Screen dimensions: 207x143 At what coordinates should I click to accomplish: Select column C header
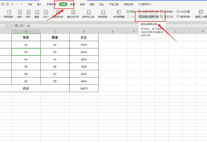click(x=55, y=31)
